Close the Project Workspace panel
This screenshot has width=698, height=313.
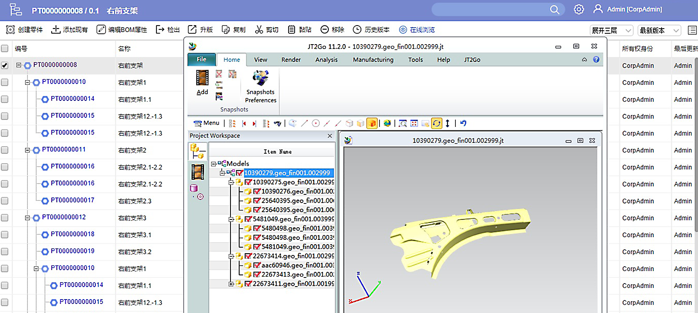(x=330, y=136)
